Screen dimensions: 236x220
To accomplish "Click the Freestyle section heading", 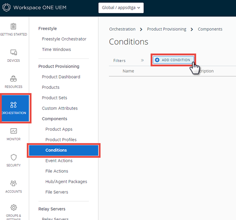I will [48, 29].
